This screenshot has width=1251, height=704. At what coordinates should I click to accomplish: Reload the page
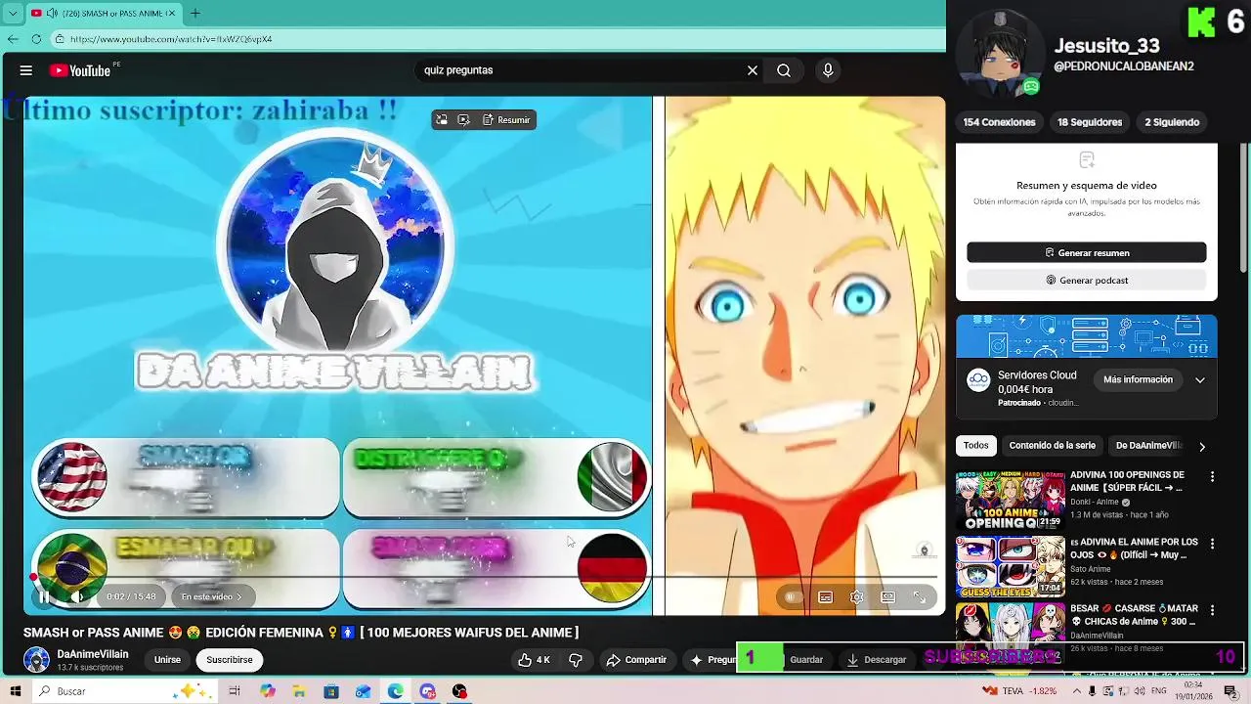pos(36,39)
